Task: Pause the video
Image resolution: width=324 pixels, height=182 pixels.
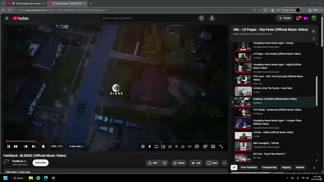Action: coord(9,146)
